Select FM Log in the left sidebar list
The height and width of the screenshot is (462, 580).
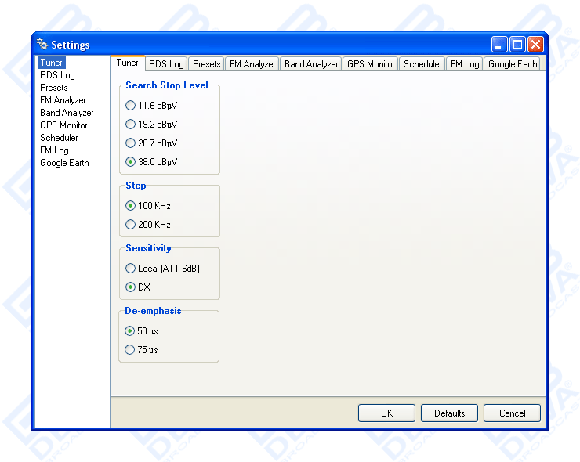pyautogui.click(x=54, y=150)
